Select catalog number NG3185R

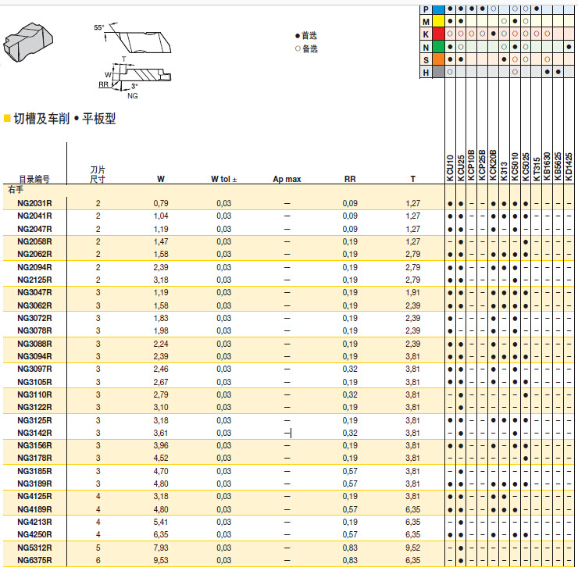pos(34,472)
